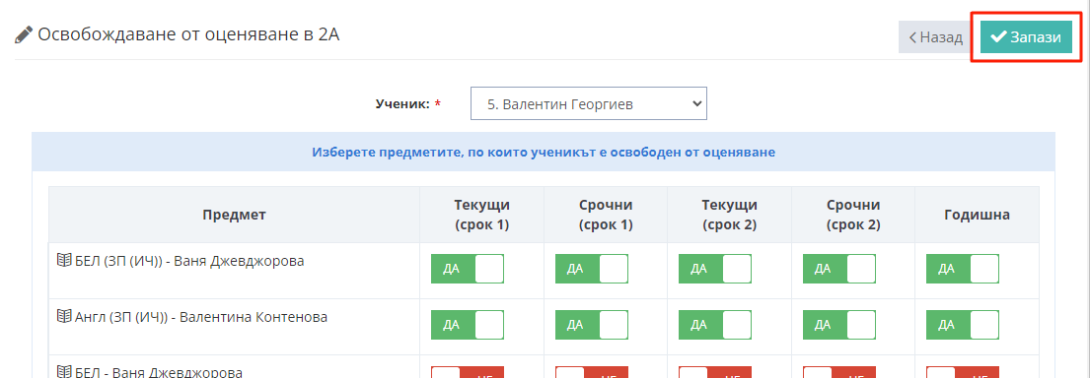This screenshot has height=378, width=1090.
Task: Toggle Годишна for БЕЛ (ЗП (ИЧ))
Action: (963, 269)
